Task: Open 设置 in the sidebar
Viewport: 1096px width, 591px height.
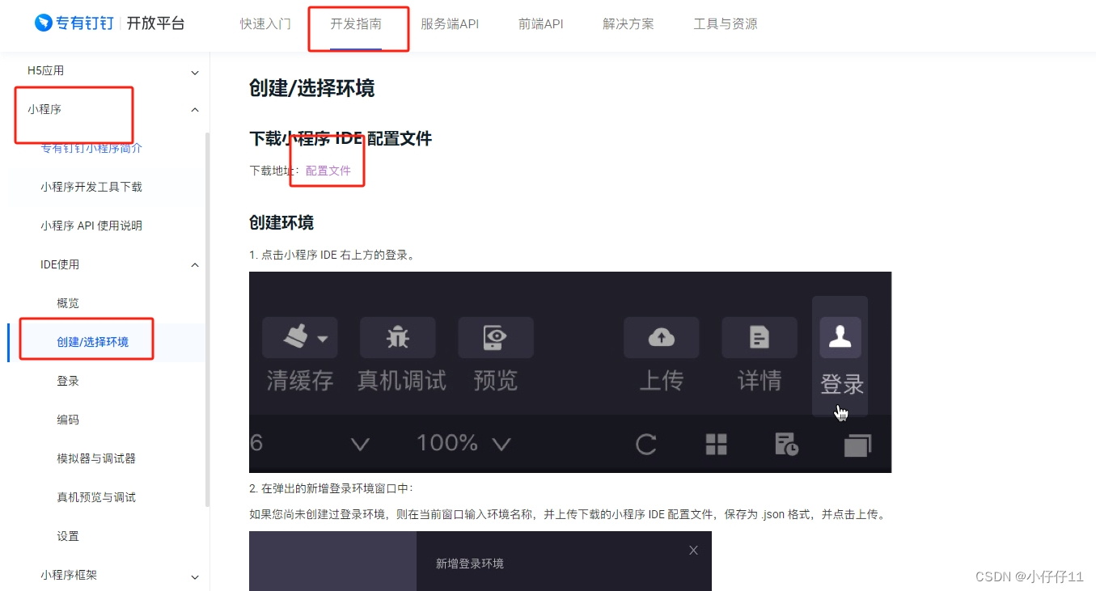Action: [68, 536]
